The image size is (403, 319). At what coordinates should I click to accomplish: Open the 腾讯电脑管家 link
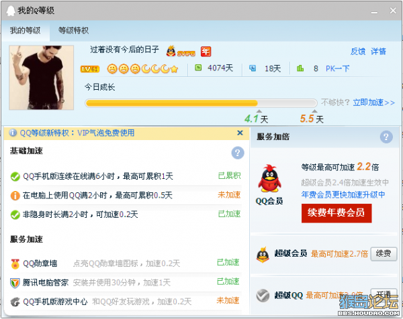[46, 283]
